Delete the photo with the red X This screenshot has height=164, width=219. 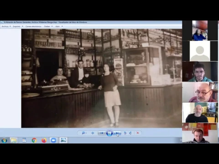(138, 133)
